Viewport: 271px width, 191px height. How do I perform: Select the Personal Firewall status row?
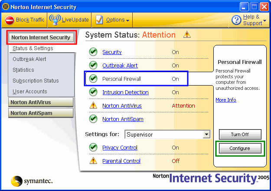[x=137, y=79]
